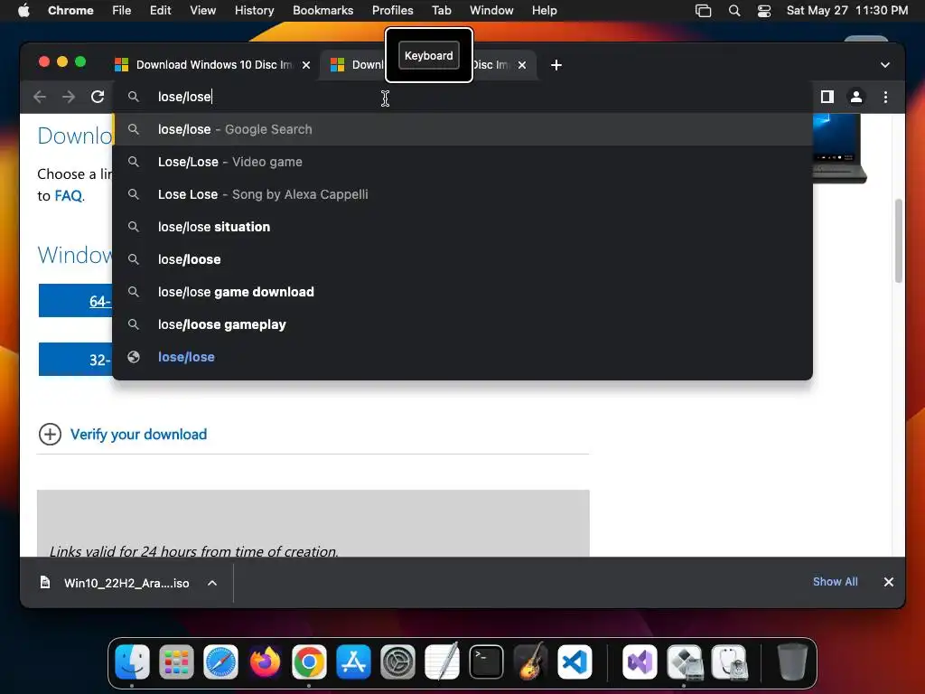
Task: Click the 64-bit download button
Action: point(76,301)
